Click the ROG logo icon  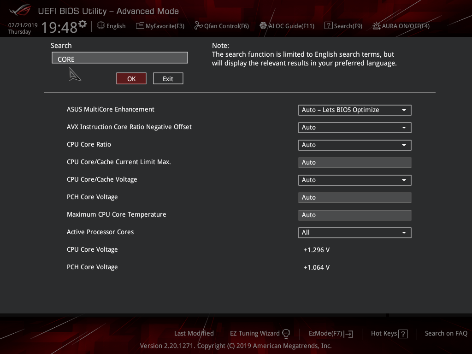coord(20,10)
